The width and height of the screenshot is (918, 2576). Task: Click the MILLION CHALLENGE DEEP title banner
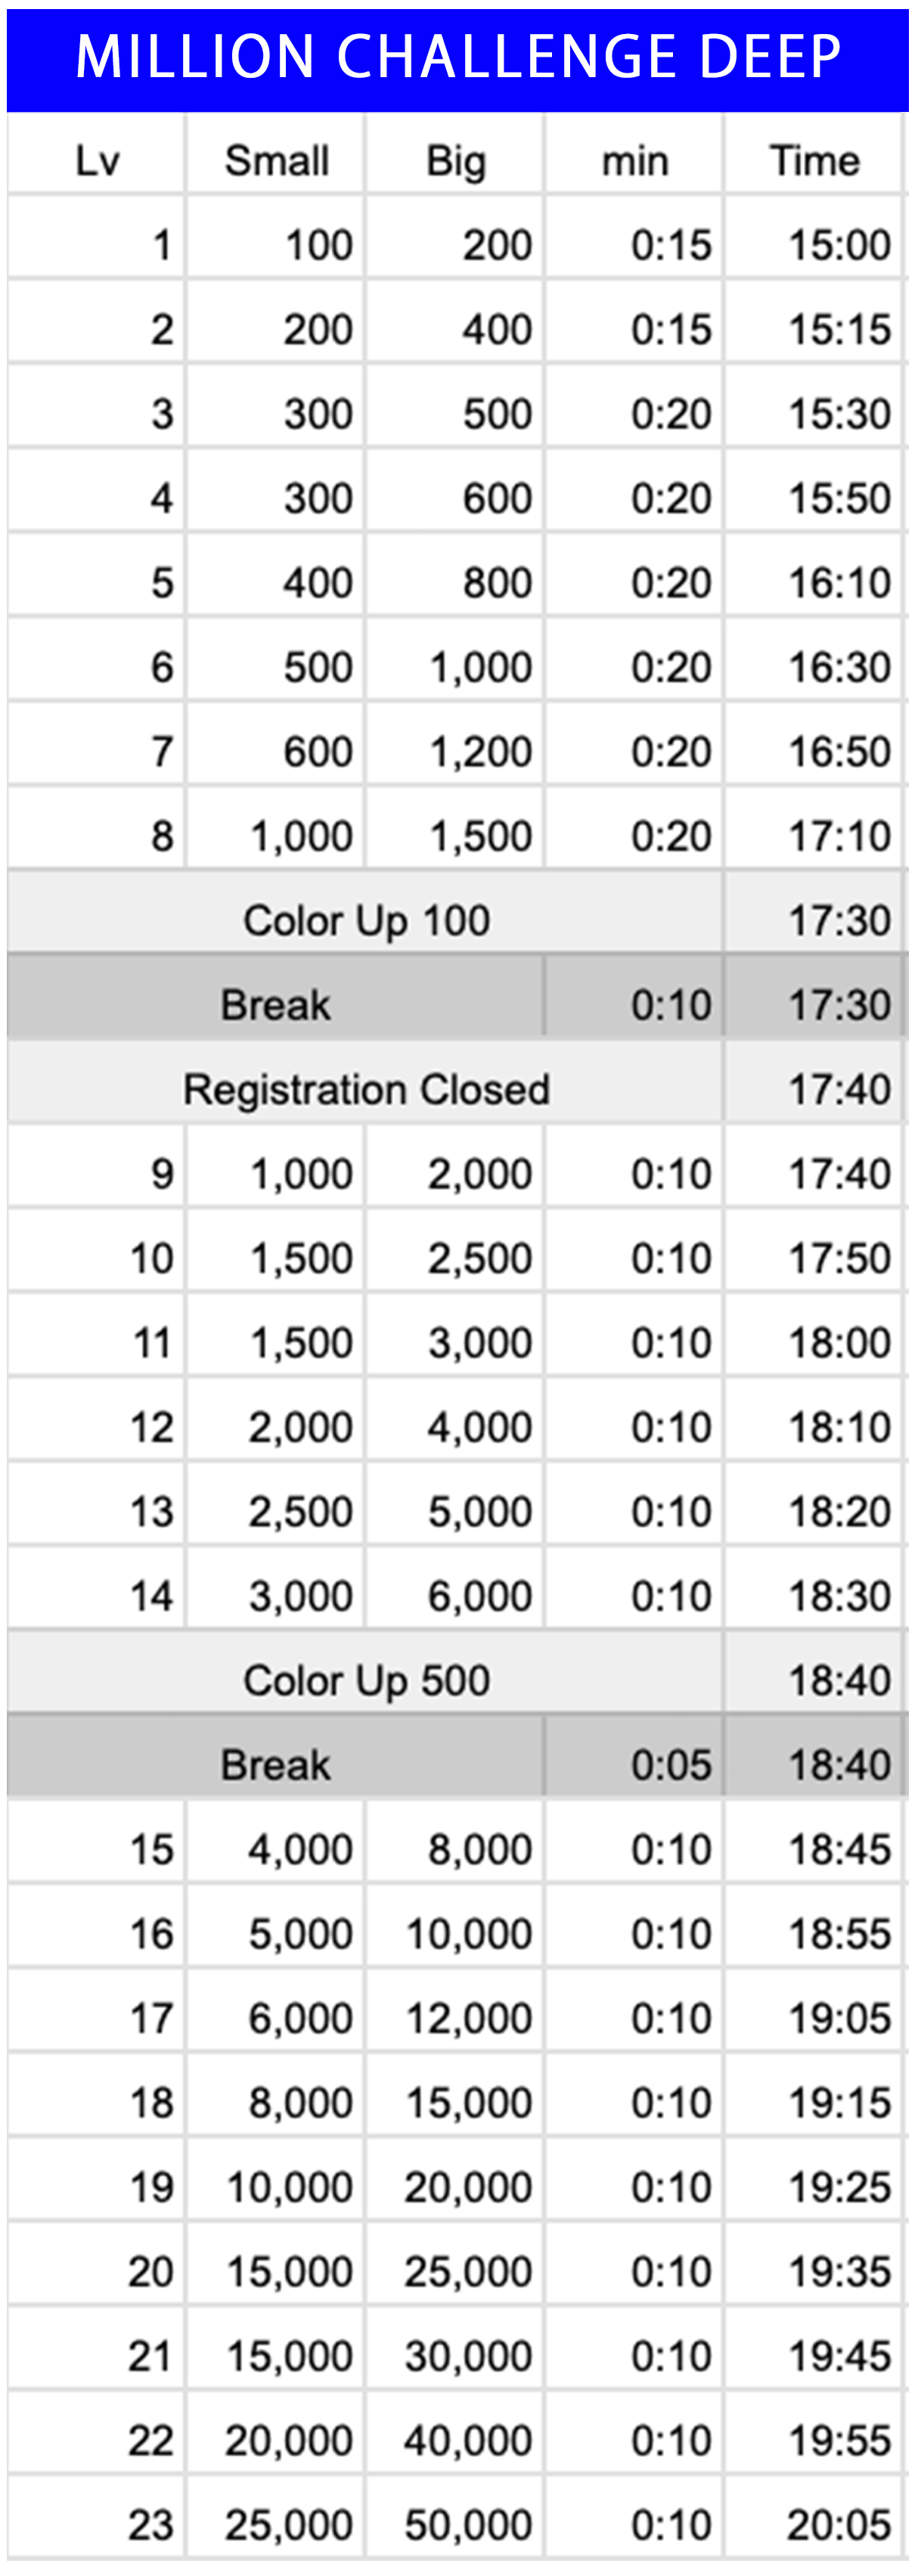pos(458,57)
